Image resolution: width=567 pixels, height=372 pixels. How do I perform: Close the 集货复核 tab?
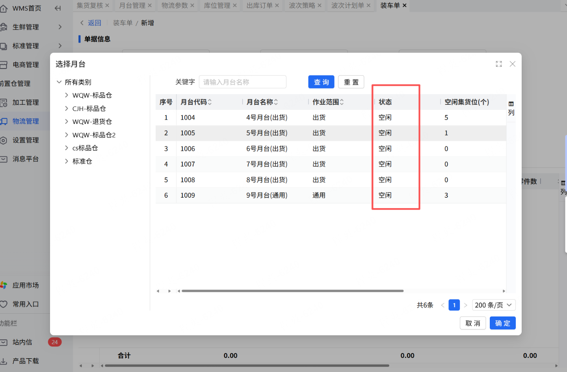tap(107, 6)
